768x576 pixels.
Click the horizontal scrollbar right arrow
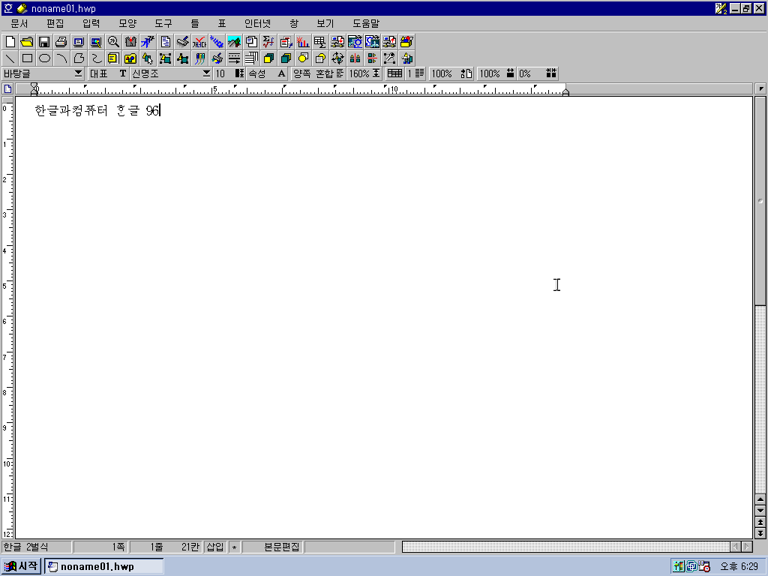[x=747, y=547]
